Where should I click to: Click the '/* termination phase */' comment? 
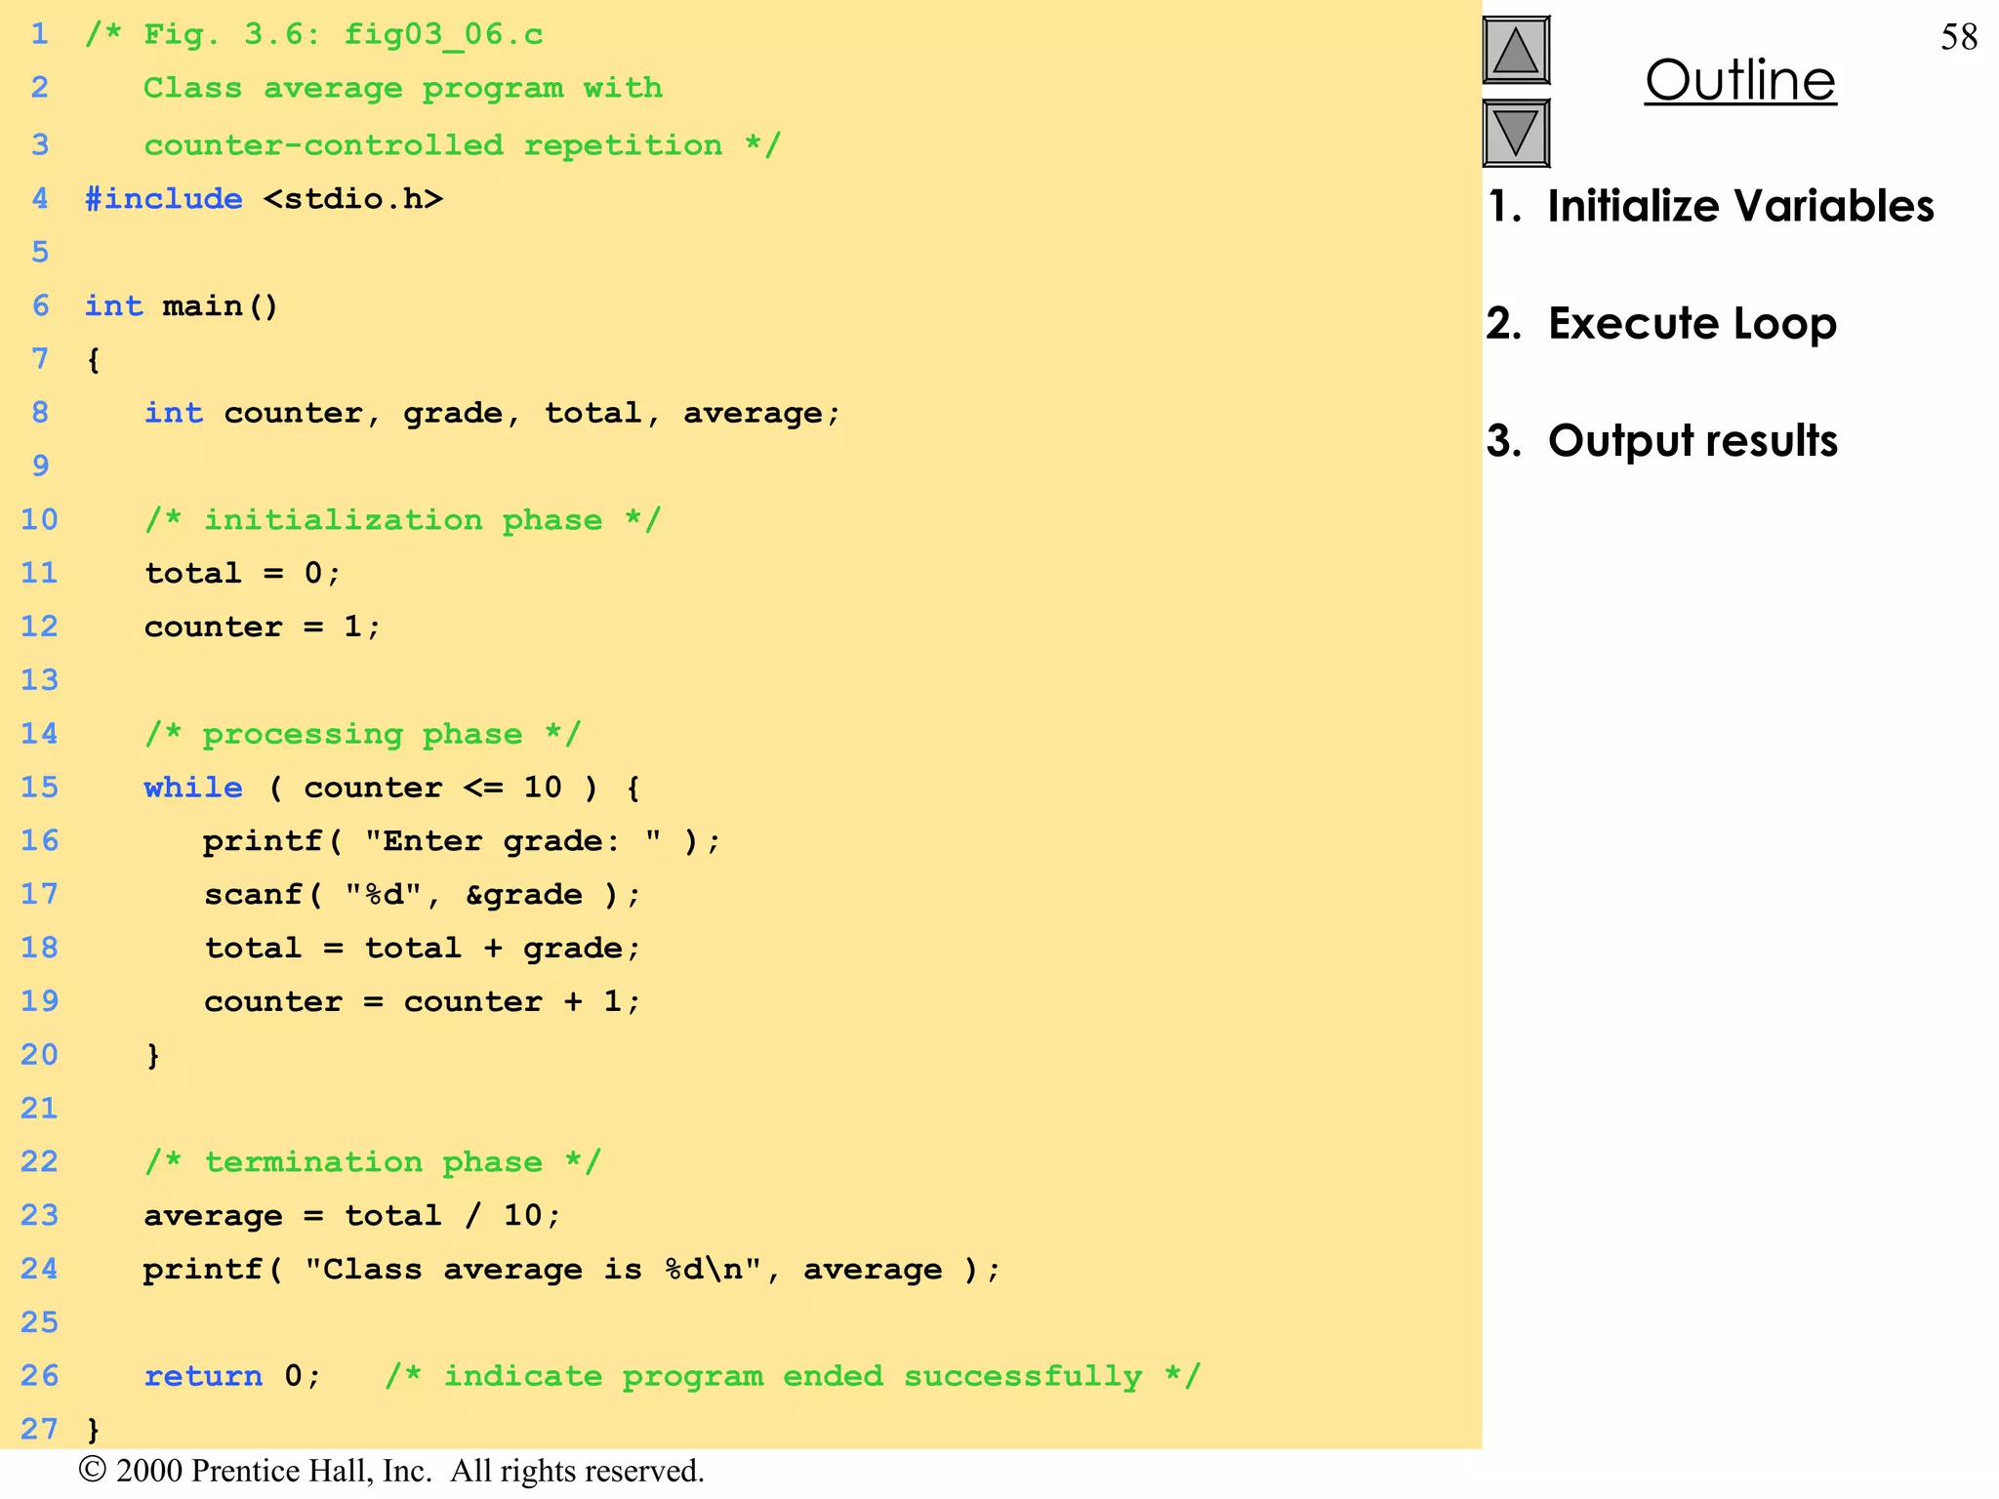tap(373, 1161)
